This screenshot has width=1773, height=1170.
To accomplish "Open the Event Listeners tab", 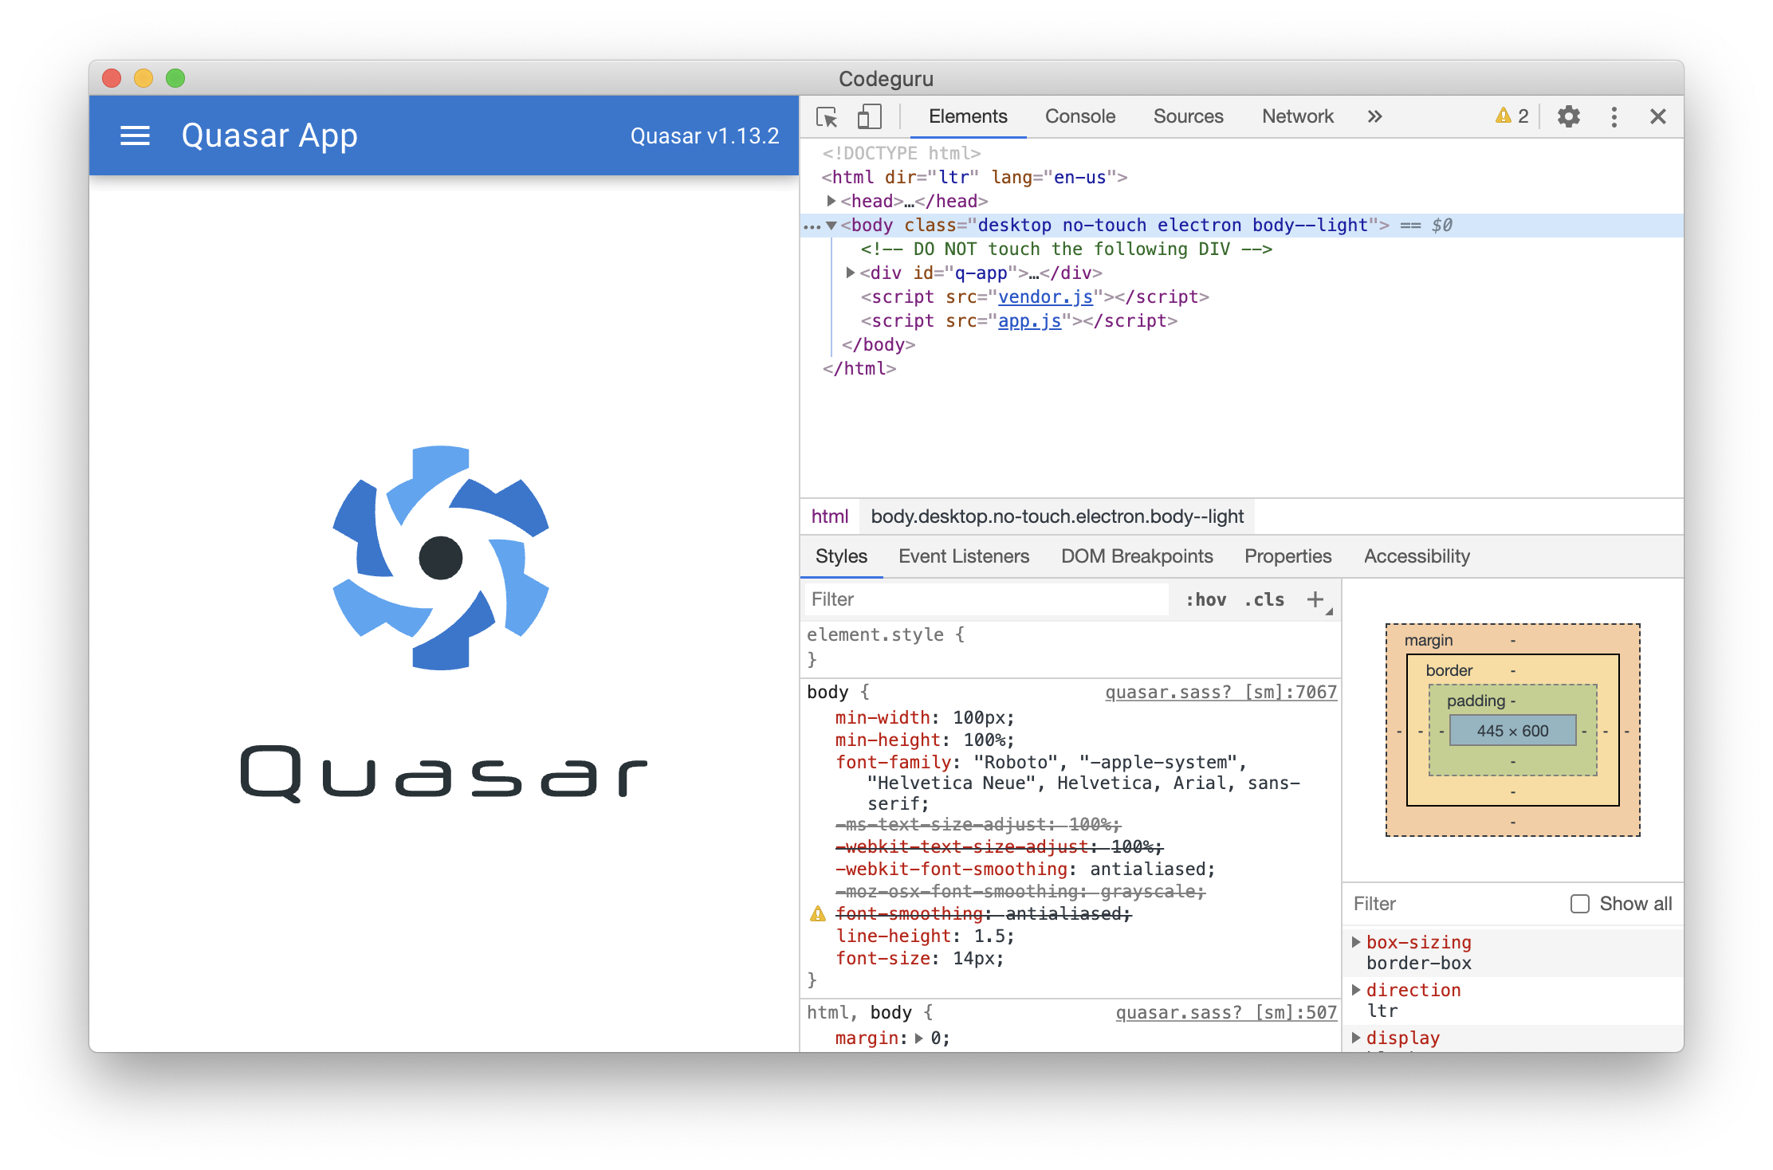I will [x=963, y=556].
